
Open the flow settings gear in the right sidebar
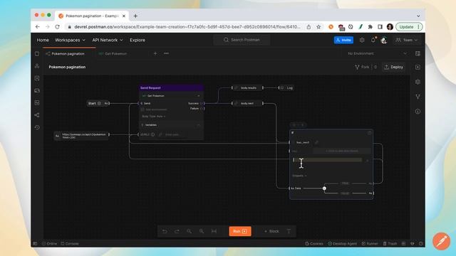point(418,82)
